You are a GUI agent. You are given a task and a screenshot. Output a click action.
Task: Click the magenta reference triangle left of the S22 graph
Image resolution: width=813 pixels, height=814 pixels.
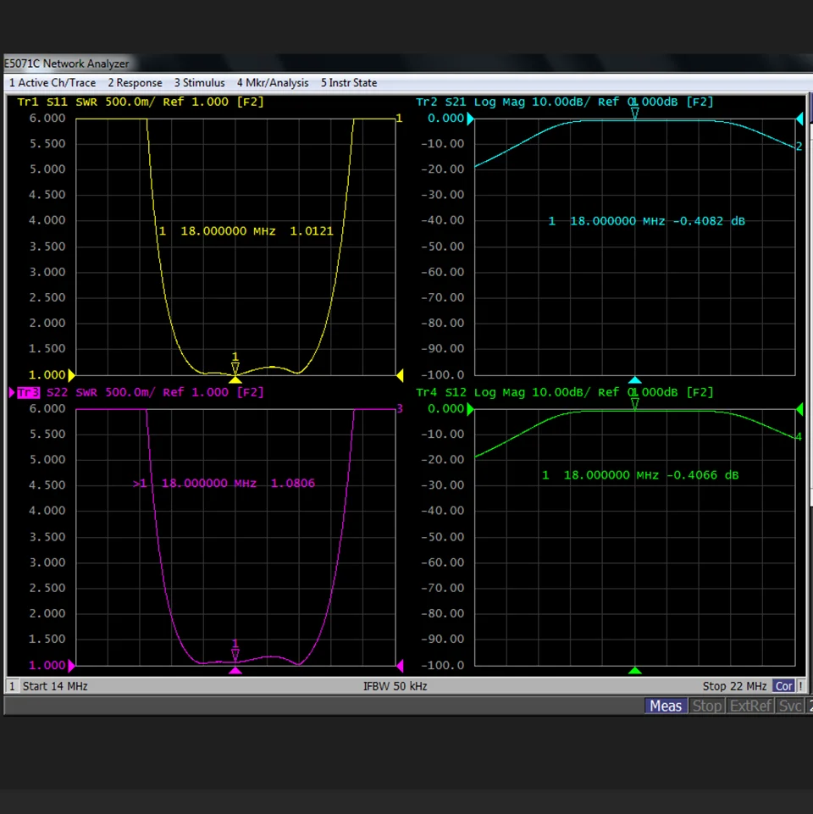click(72, 666)
